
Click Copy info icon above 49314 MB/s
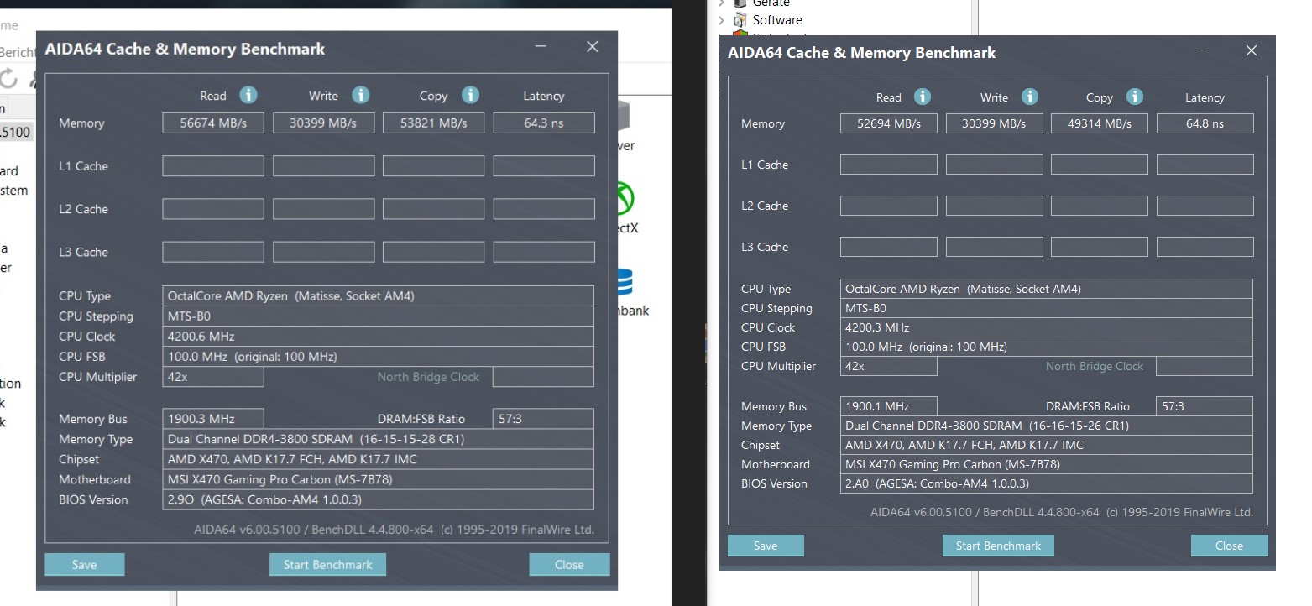[x=1134, y=97]
